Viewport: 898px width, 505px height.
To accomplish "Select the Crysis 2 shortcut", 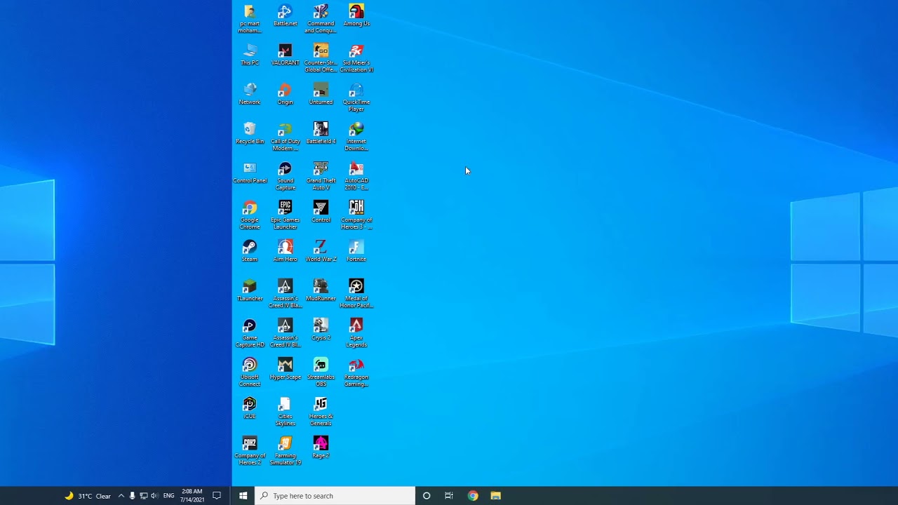I will coord(321,330).
